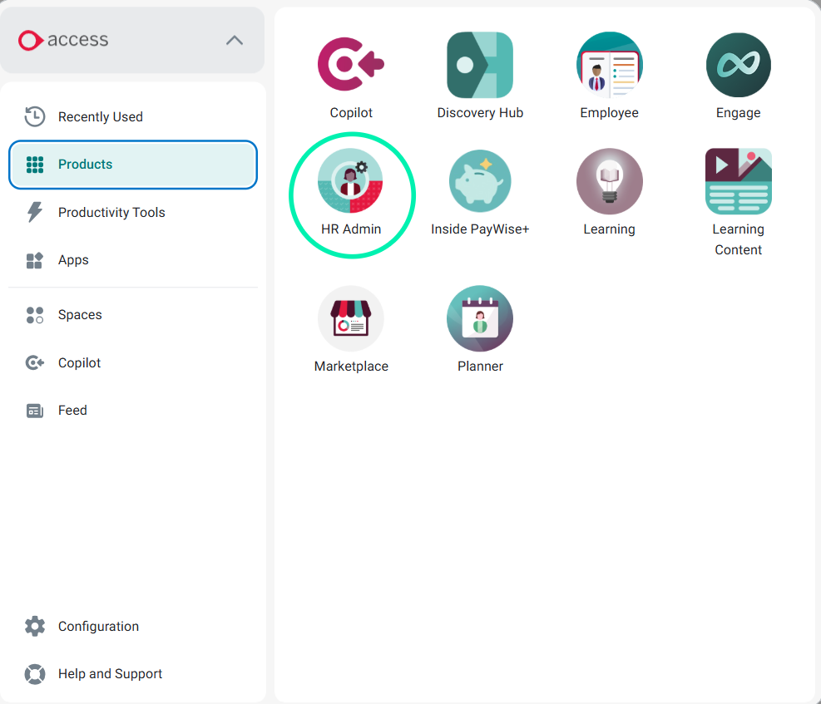Launch the Marketplace storefront icon
This screenshot has height=704, width=821.
point(351,318)
